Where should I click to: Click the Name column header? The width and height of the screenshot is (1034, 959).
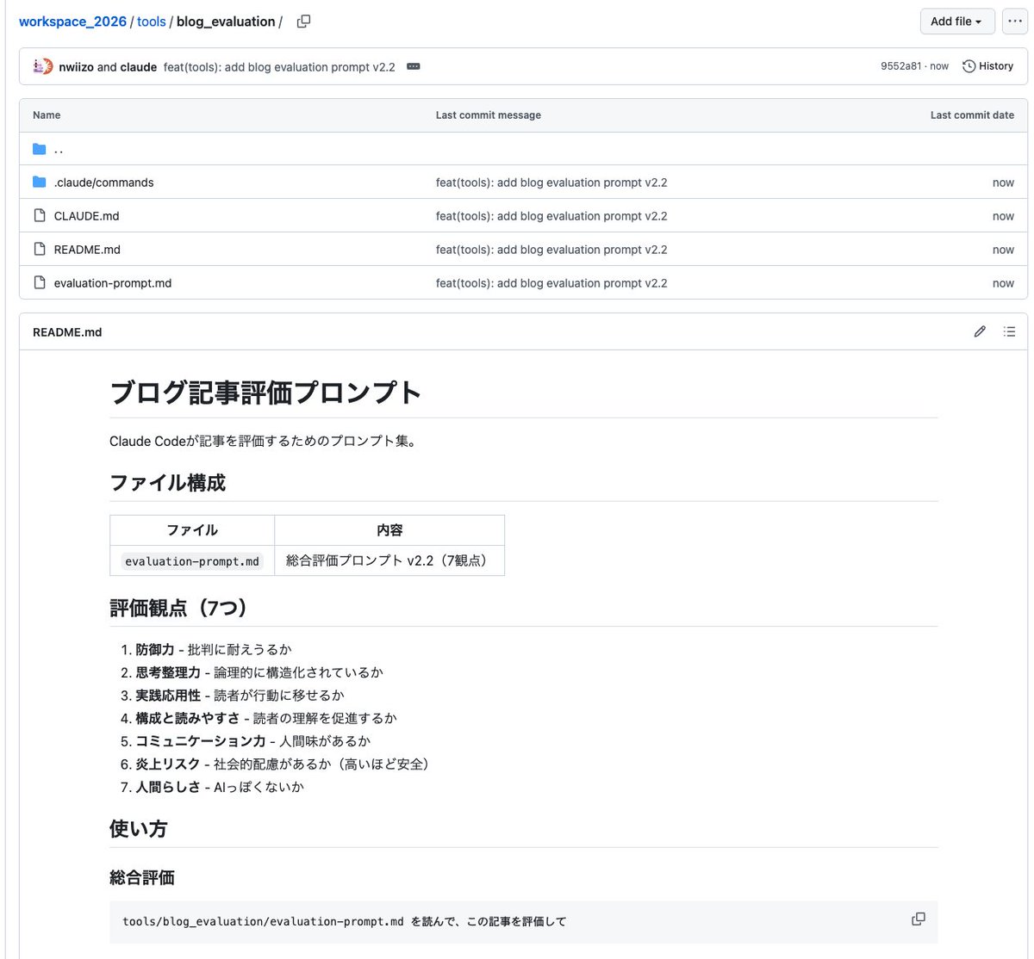pos(46,114)
